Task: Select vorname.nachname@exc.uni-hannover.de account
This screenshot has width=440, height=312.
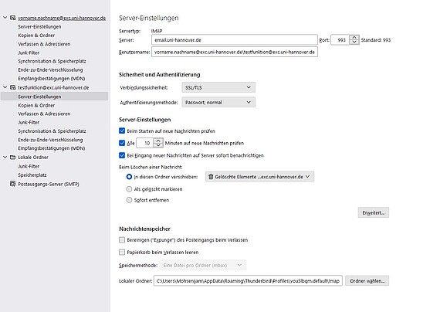Action: tap(62, 18)
